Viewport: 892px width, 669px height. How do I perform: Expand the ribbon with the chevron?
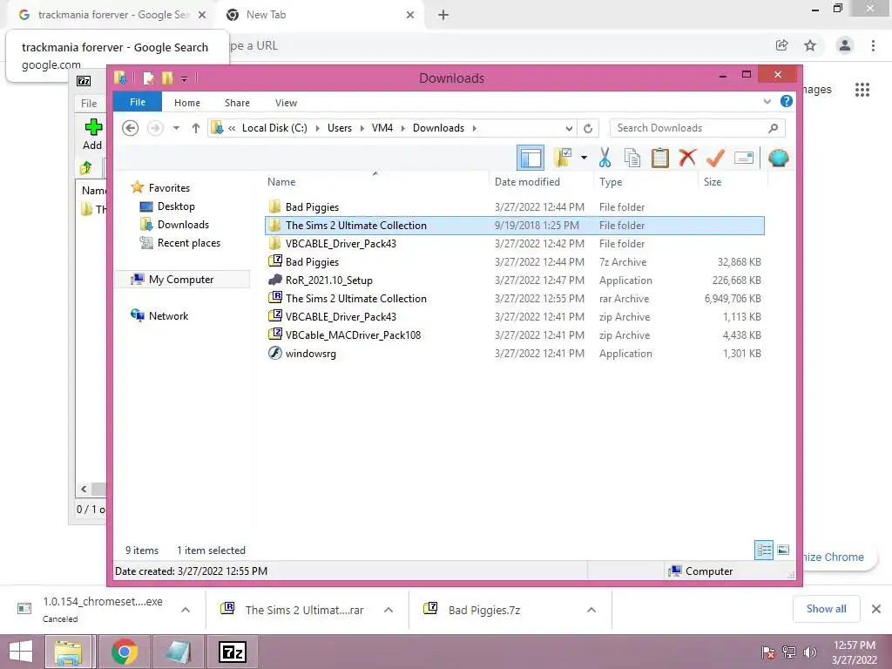pos(767,101)
